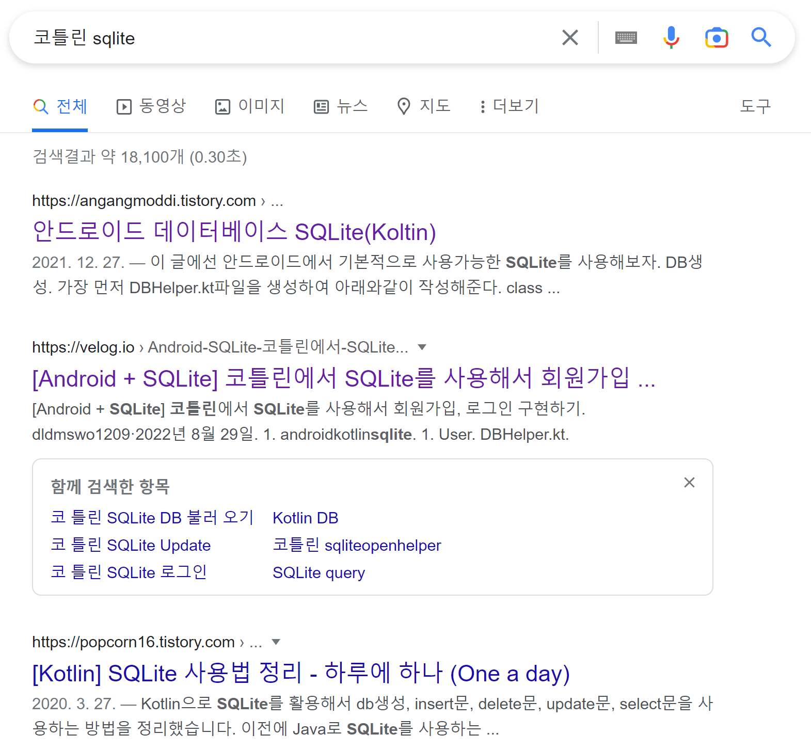This screenshot has height=750, width=811.
Task: Click the https://angangmoddi.tistory.com URL text
Action: tap(144, 201)
